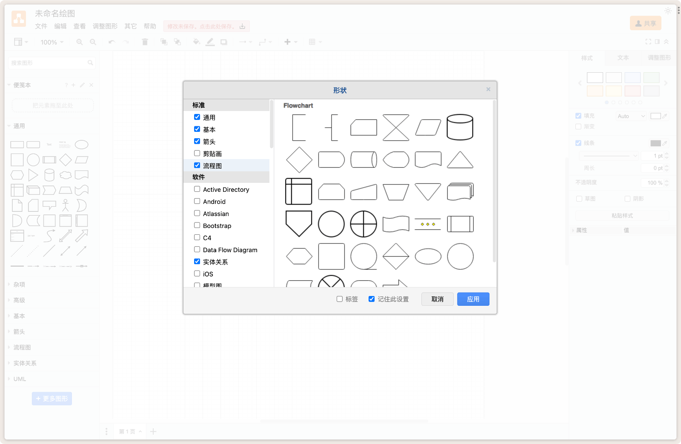This screenshot has height=444, width=681.
Task: Open the 文件 menu
Action: point(41,26)
